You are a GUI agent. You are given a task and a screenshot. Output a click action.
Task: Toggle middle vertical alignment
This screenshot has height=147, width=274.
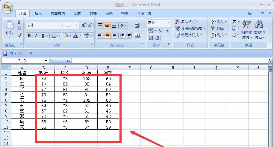107,25
